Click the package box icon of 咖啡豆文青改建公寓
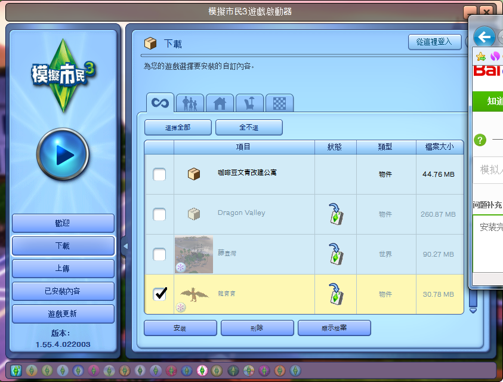Screen dimensions: 503x382 (x=193, y=174)
